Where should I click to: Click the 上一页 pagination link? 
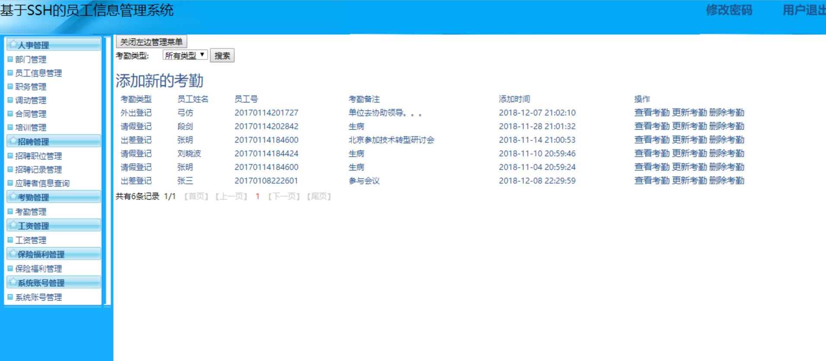coord(231,196)
